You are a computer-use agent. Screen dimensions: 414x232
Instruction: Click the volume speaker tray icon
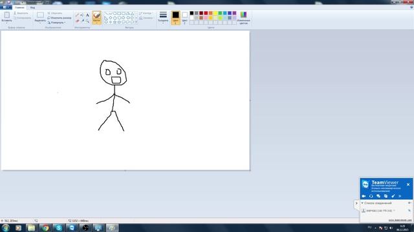(x=391, y=227)
